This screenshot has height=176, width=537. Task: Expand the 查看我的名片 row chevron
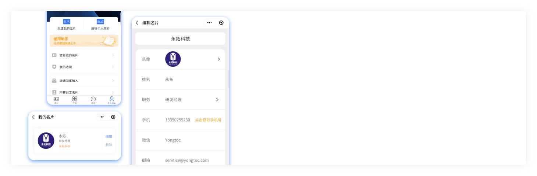click(113, 55)
